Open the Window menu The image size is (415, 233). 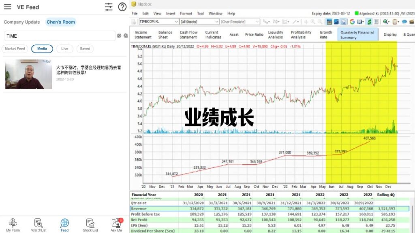point(216,13)
